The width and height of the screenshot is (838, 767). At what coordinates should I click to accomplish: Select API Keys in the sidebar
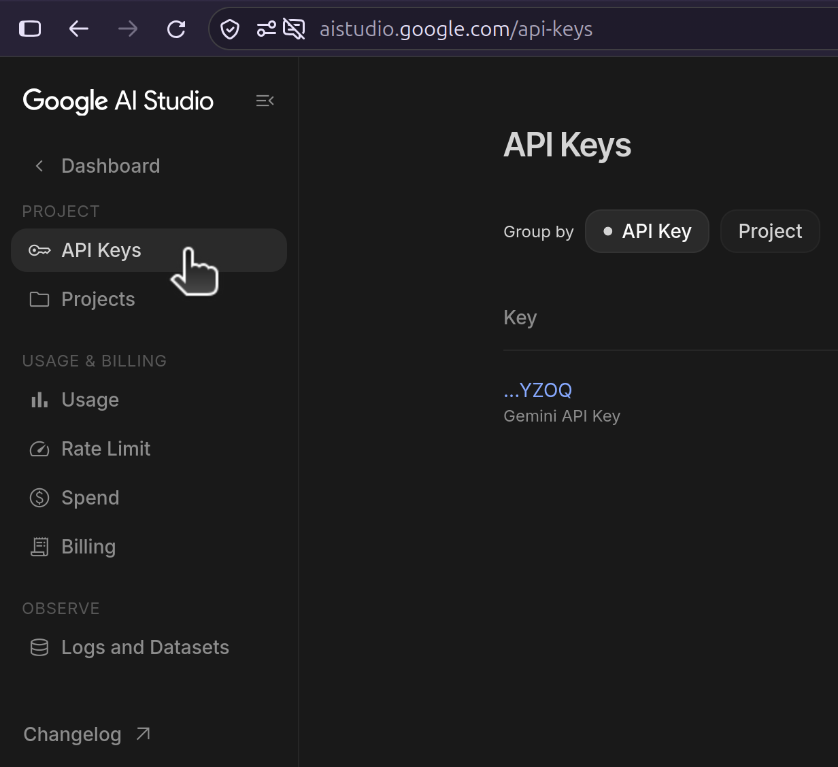pyautogui.click(x=149, y=250)
